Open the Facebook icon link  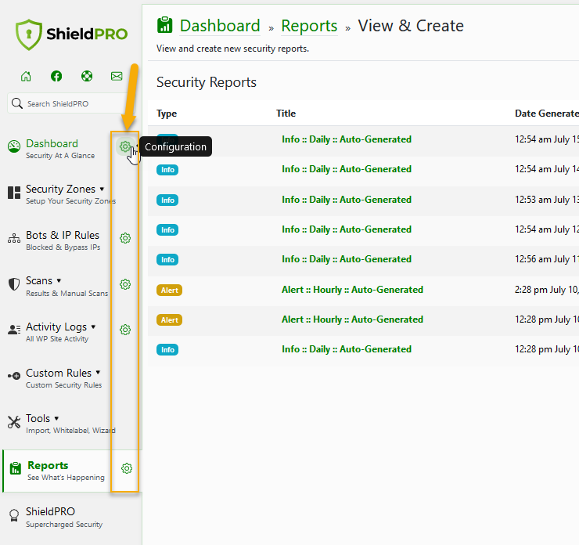56,76
